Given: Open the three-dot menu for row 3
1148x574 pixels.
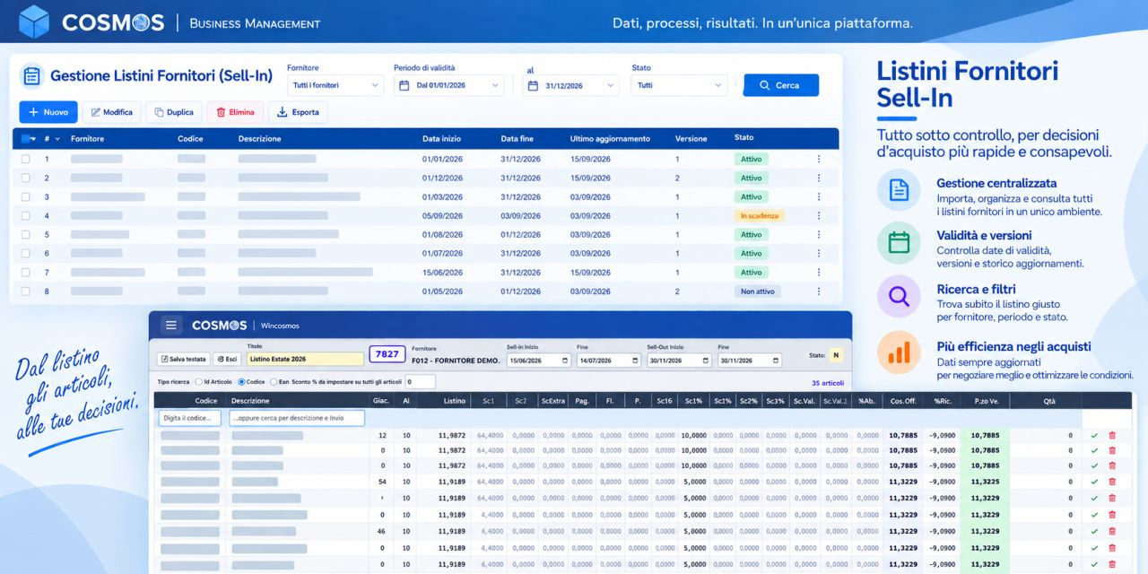Looking at the screenshot, I should [x=818, y=196].
